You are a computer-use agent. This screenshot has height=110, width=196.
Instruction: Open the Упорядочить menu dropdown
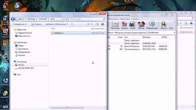20,24
